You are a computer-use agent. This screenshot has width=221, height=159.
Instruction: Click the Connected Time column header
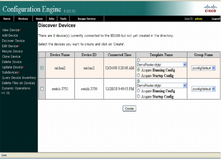(119, 55)
